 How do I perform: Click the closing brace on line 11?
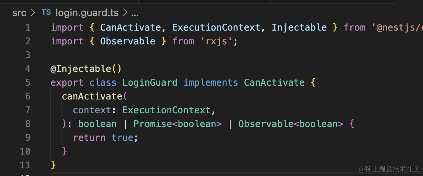(54, 165)
